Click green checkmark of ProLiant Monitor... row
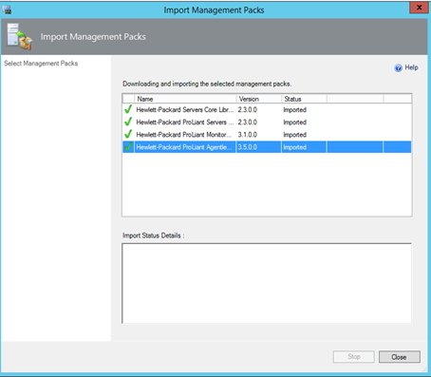 pyautogui.click(x=128, y=134)
